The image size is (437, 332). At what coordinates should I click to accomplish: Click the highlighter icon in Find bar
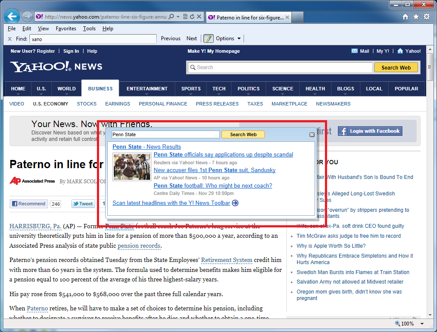209,38
